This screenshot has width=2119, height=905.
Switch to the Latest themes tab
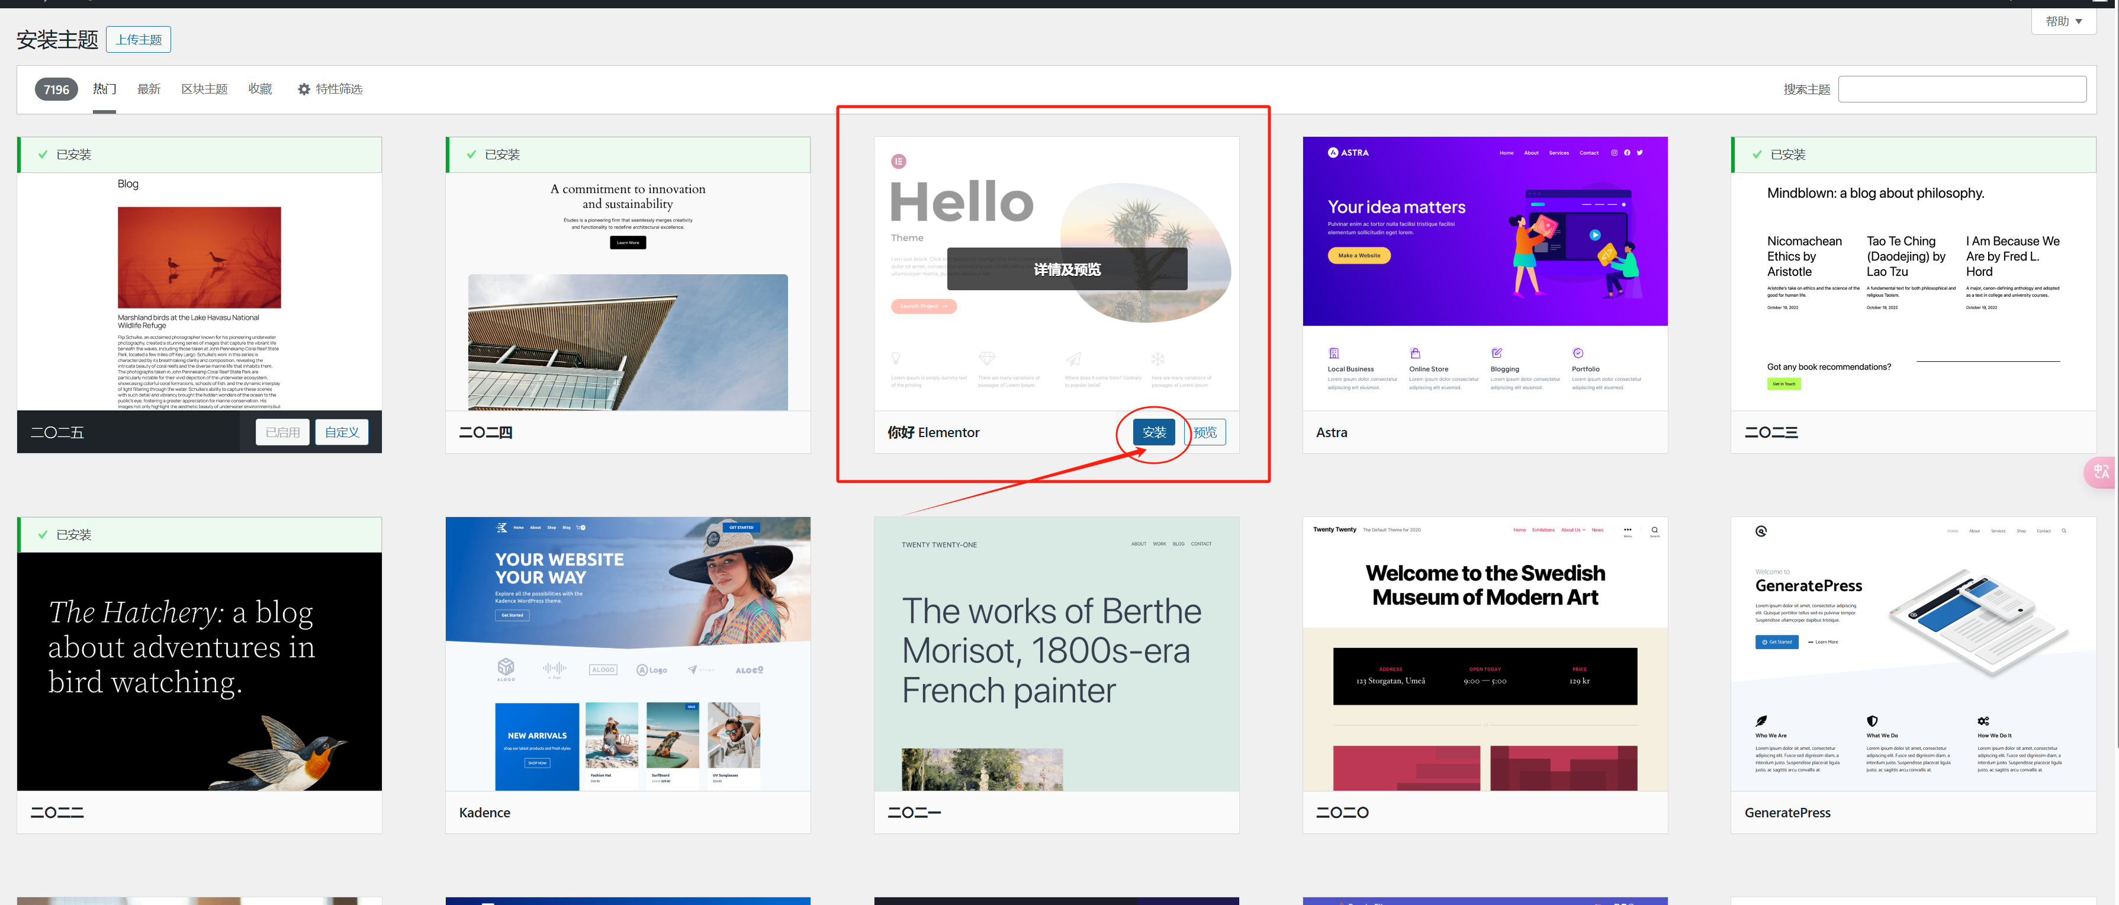coord(148,89)
